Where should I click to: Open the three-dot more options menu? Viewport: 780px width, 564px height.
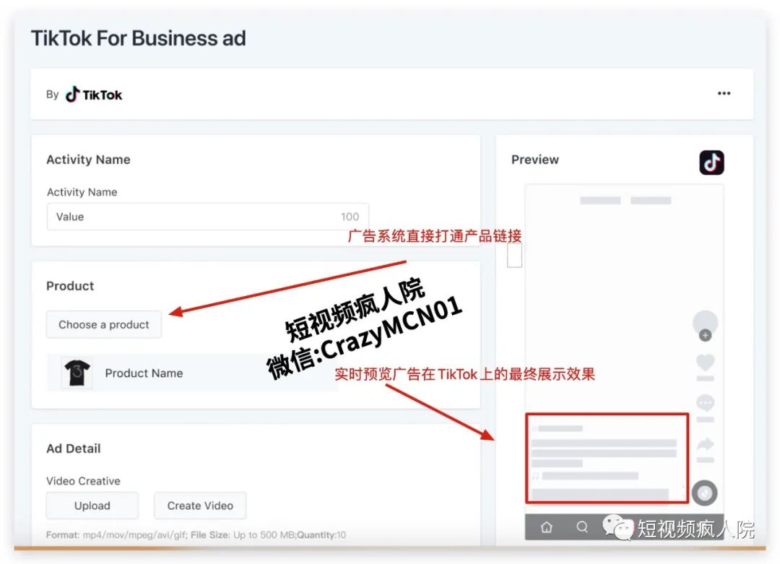point(724,93)
